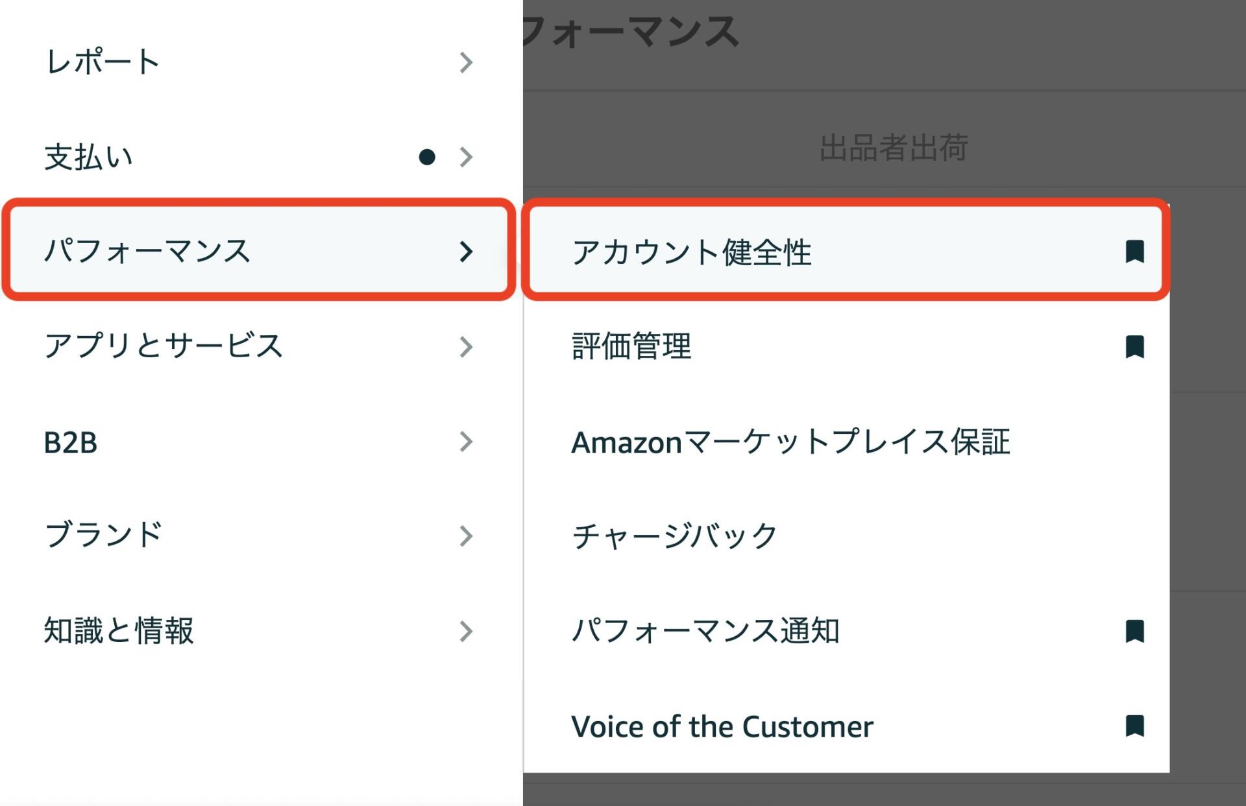Click the chevron arrow beside ブランド
The image size is (1246, 806).
tap(465, 536)
